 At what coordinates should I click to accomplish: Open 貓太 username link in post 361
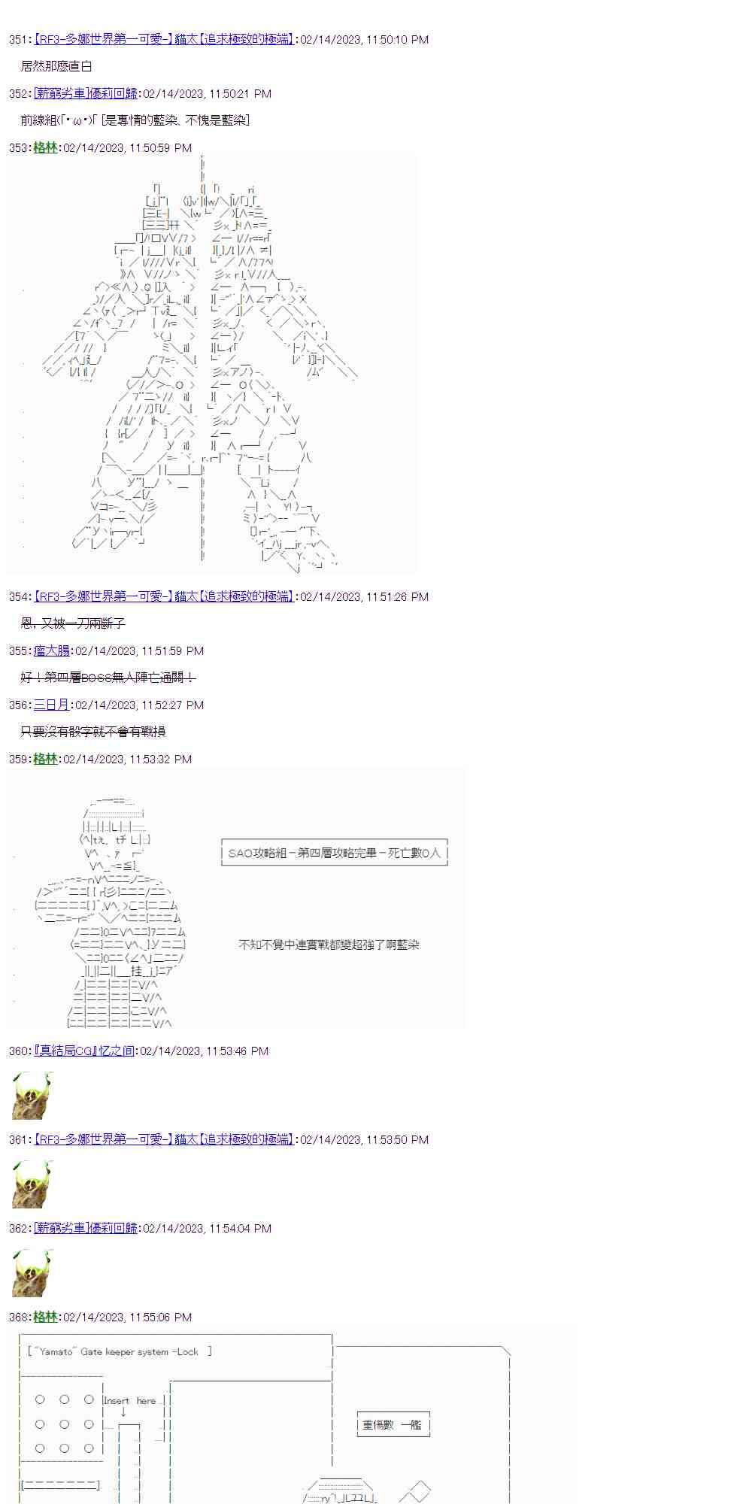pos(164,1139)
